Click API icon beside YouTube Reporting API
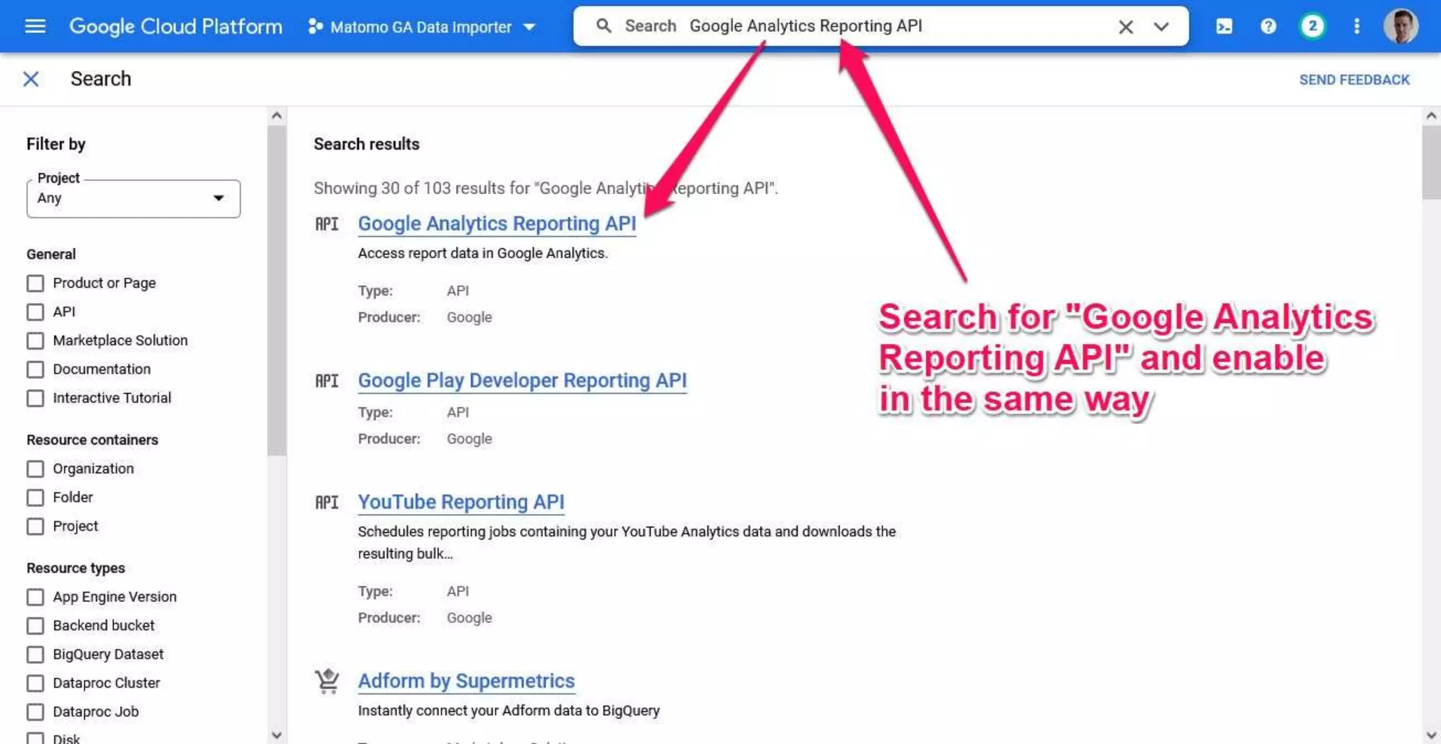The width and height of the screenshot is (1441, 744). (x=326, y=502)
